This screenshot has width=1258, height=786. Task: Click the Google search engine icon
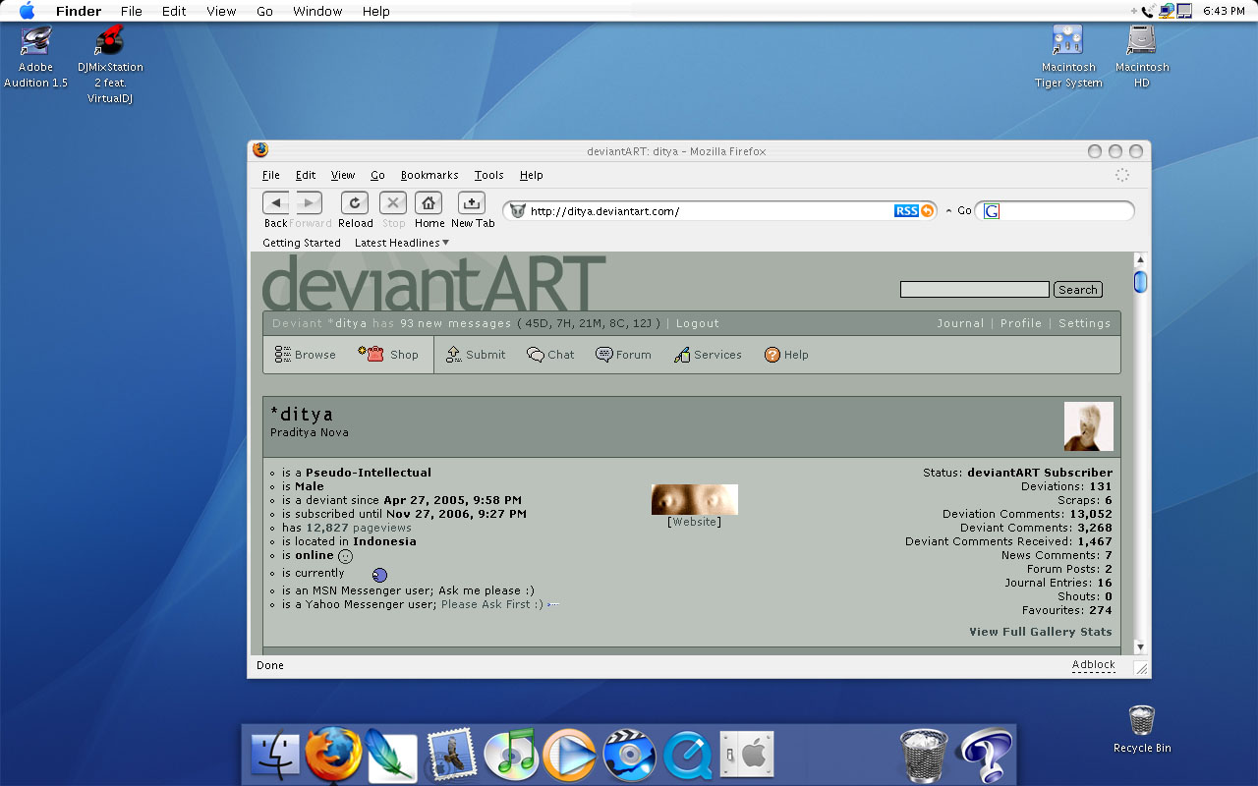pos(992,211)
